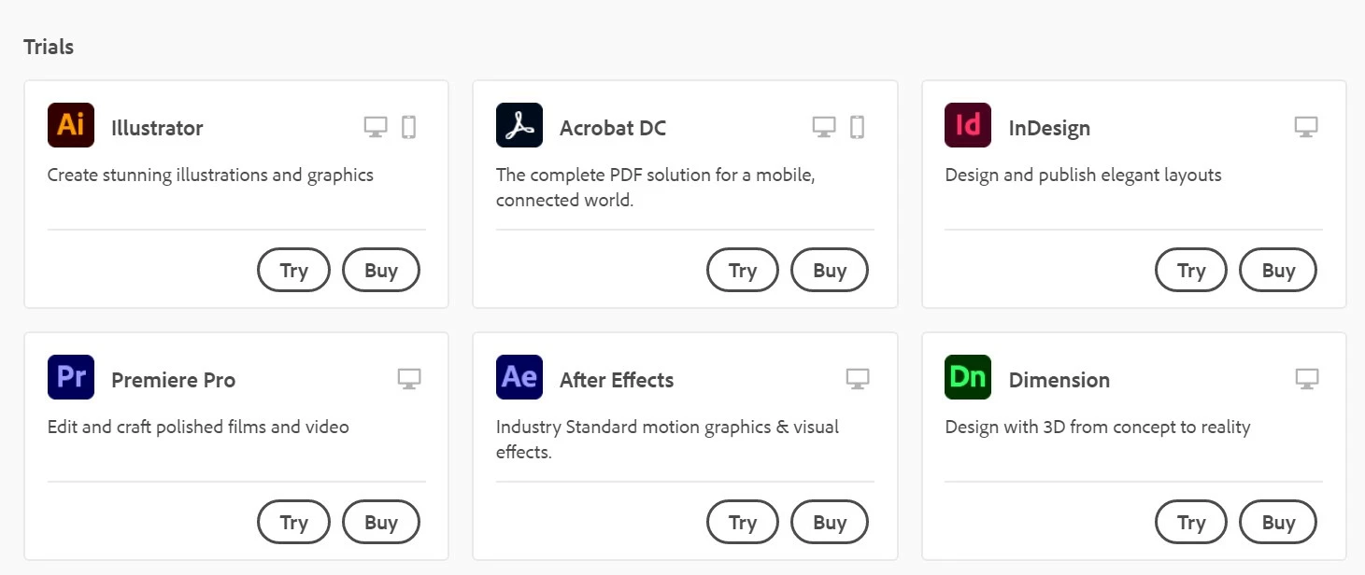
Task: Click Buy for Acrobat DC
Action: pos(830,270)
